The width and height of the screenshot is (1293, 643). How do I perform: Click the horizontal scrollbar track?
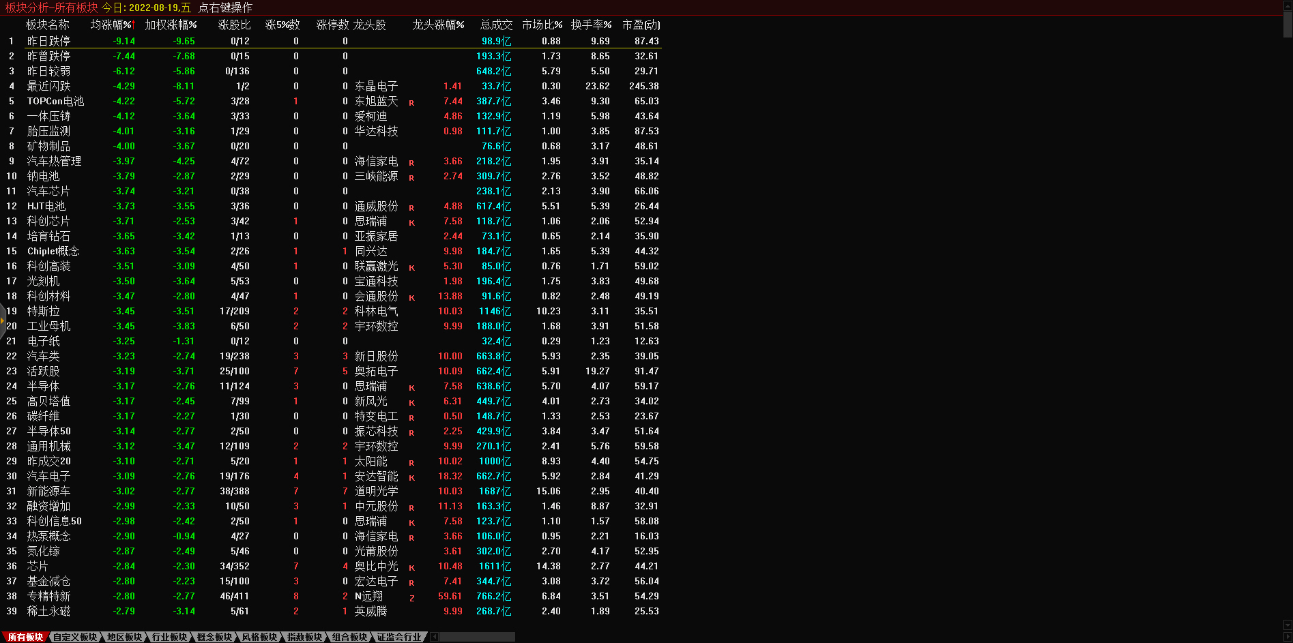(478, 637)
